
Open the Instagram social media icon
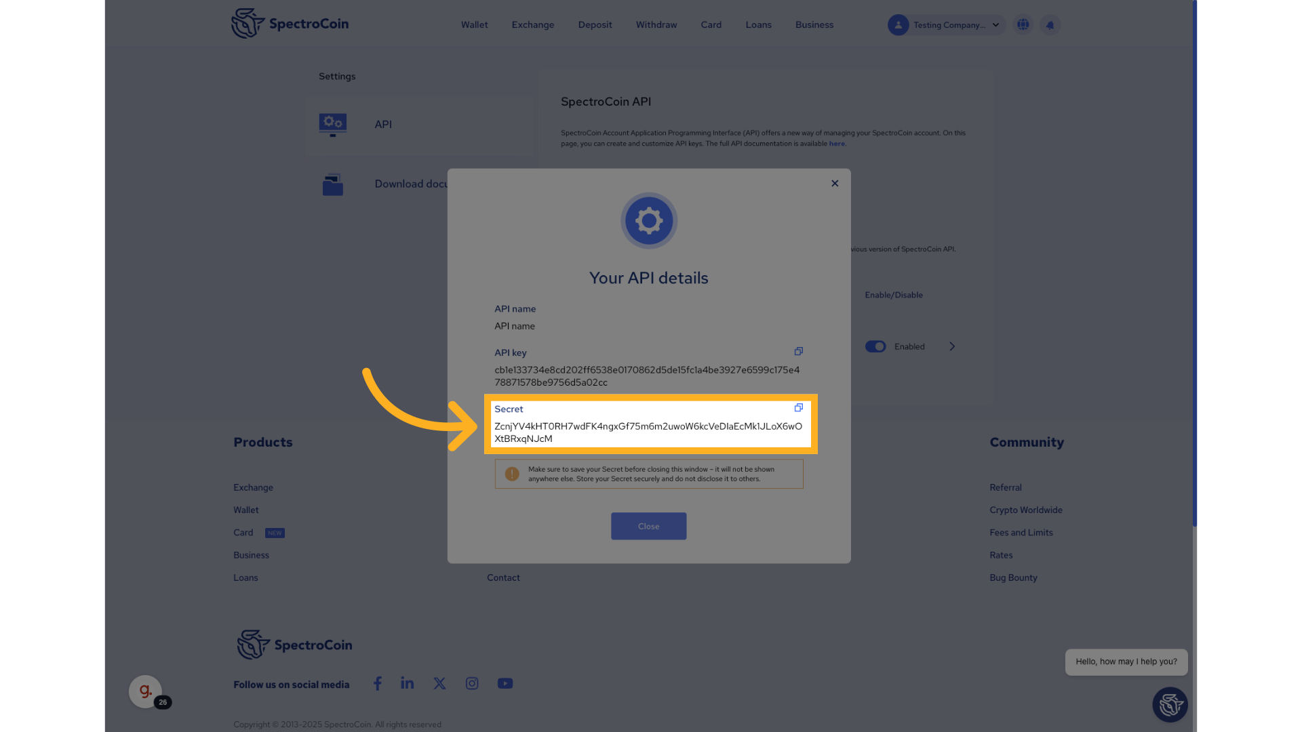click(472, 683)
